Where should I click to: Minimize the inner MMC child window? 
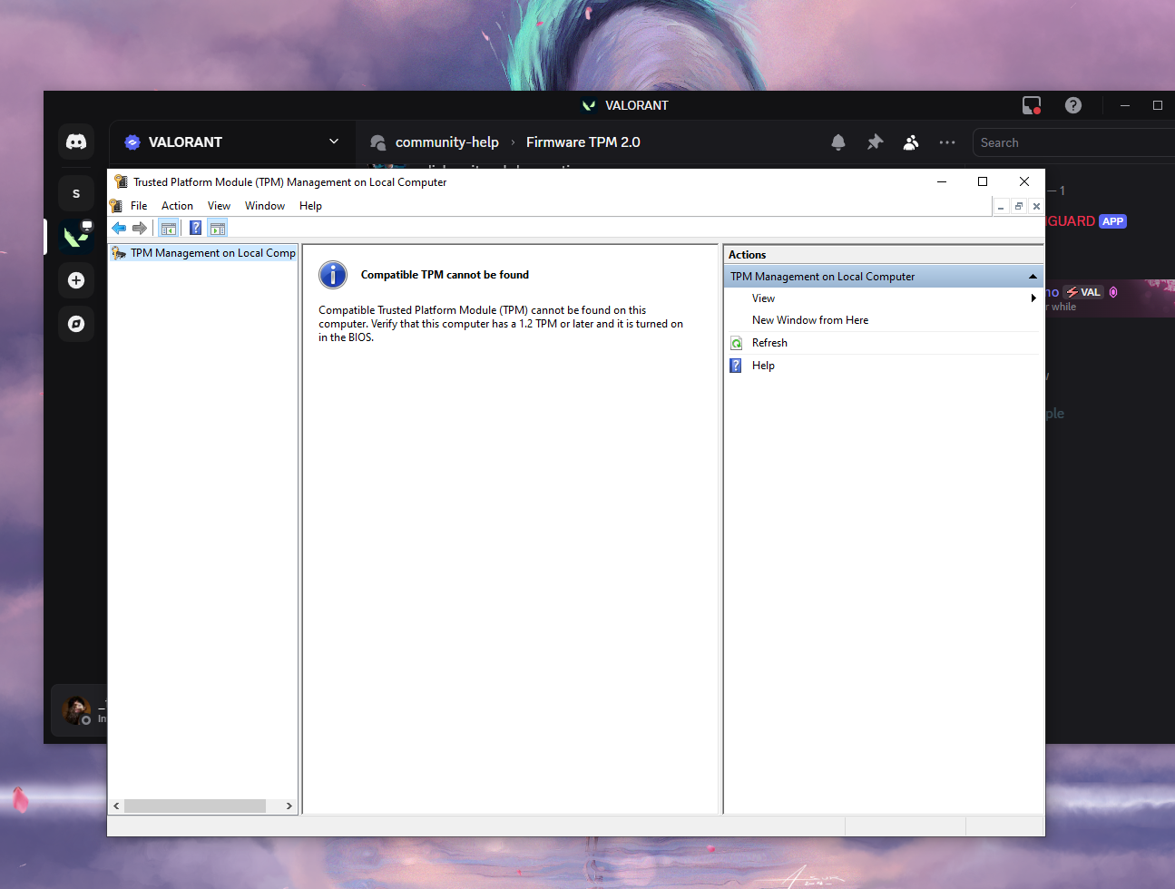click(x=1001, y=207)
